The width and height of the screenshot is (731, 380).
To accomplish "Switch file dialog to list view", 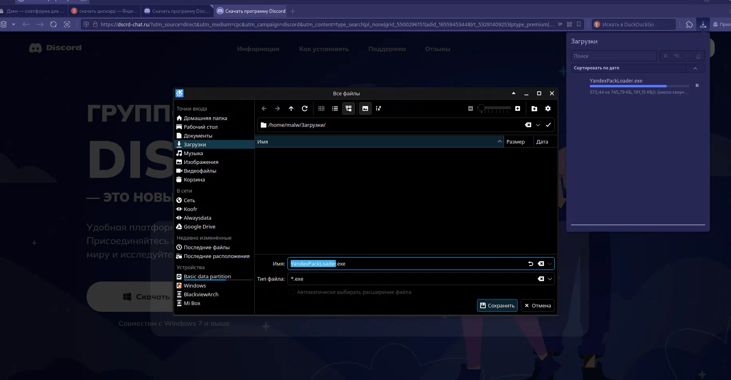I will 335,108.
